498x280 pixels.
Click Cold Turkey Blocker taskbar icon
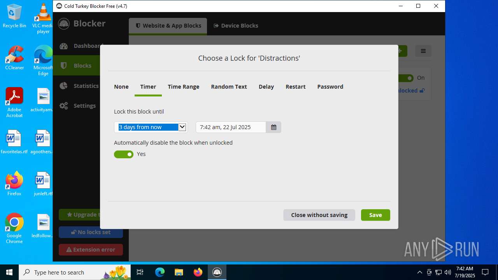click(x=217, y=272)
